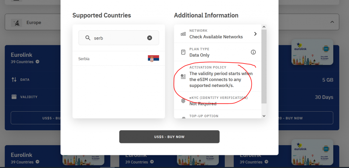The width and height of the screenshot is (349, 168).
Task: Open Plan Type info tooltip icon
Action: (x=253, y=52)
